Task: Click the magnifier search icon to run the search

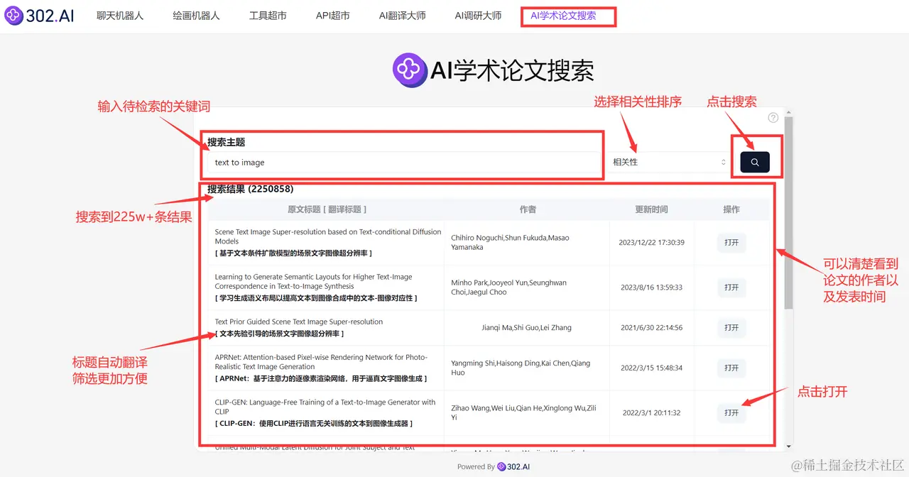Action: pos(755,162)
